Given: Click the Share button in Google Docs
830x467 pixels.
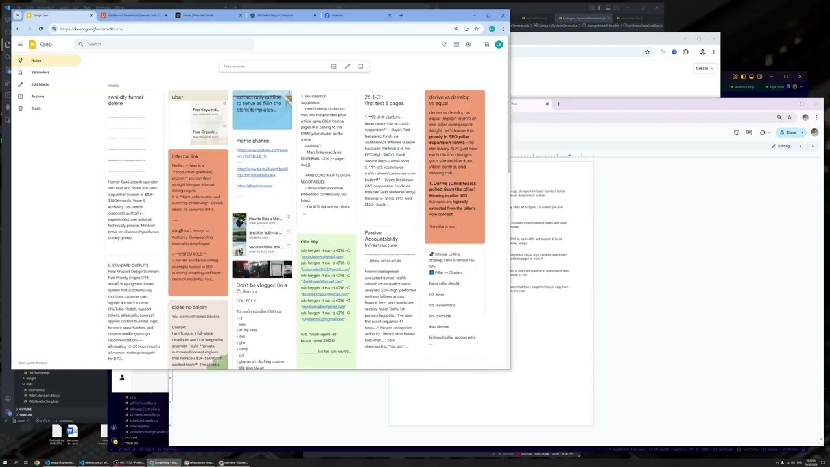Looking at the screenshot, I should coord(788,132).
